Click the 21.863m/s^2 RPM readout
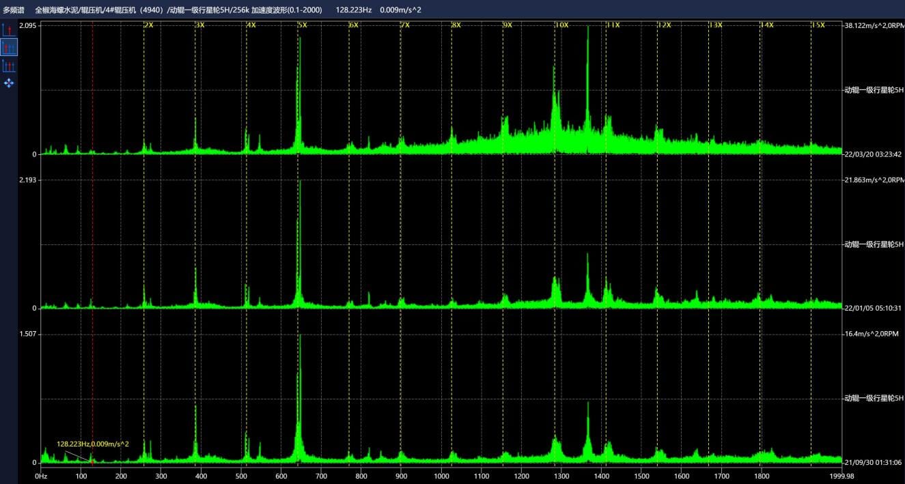 [874, 180]
